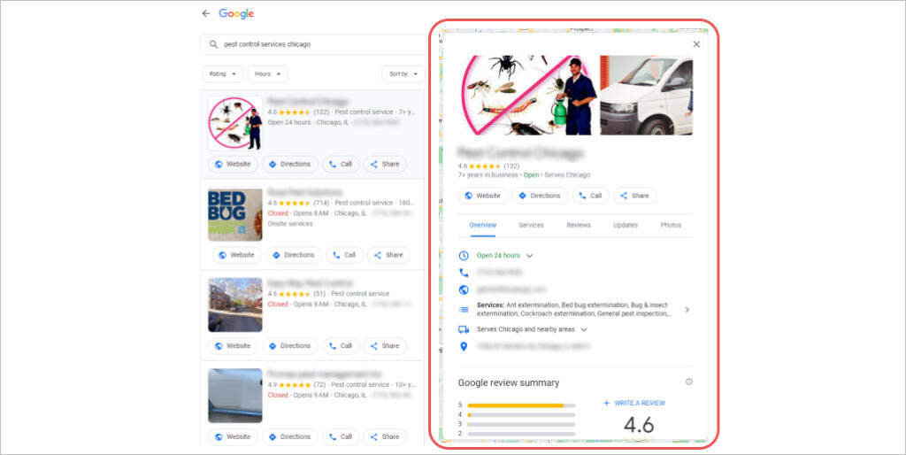The height and width of the screenshot is (455, 906).
Task: Click WRITE A REVIEW link
Action: 633,403
